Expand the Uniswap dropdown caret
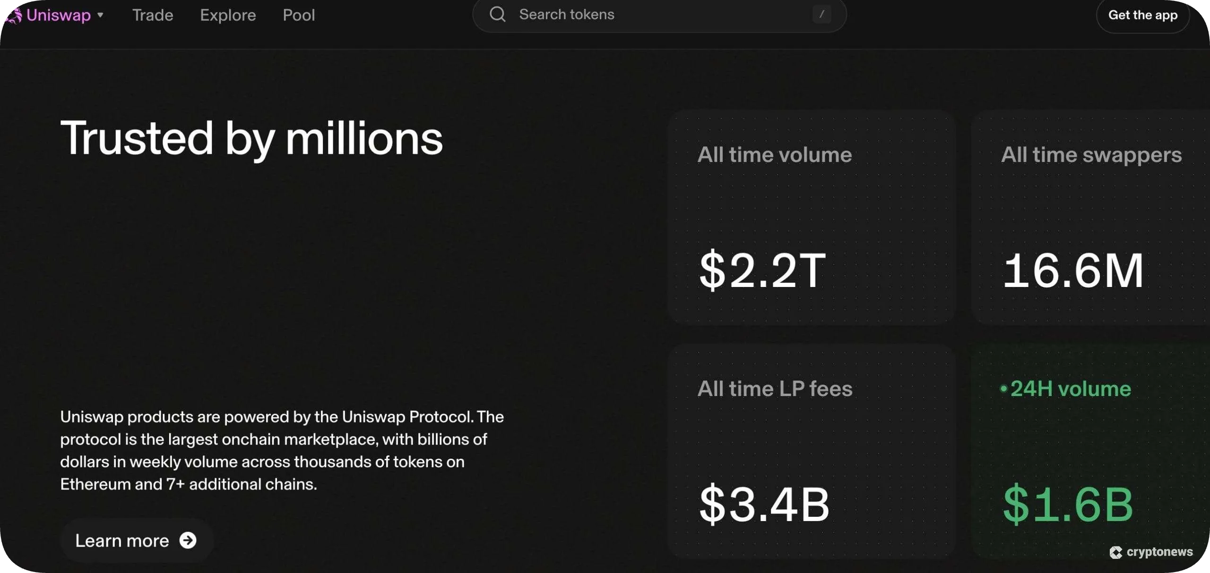This screenshot has width=1210, height=573. pos(100,15)
